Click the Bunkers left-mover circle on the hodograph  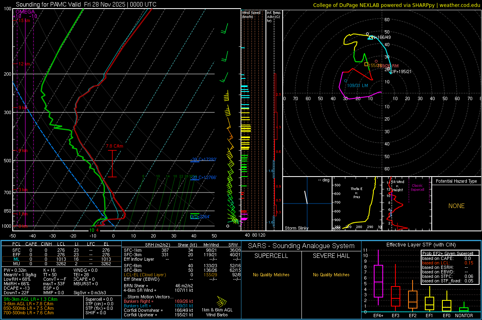click(x=346, y=81)
